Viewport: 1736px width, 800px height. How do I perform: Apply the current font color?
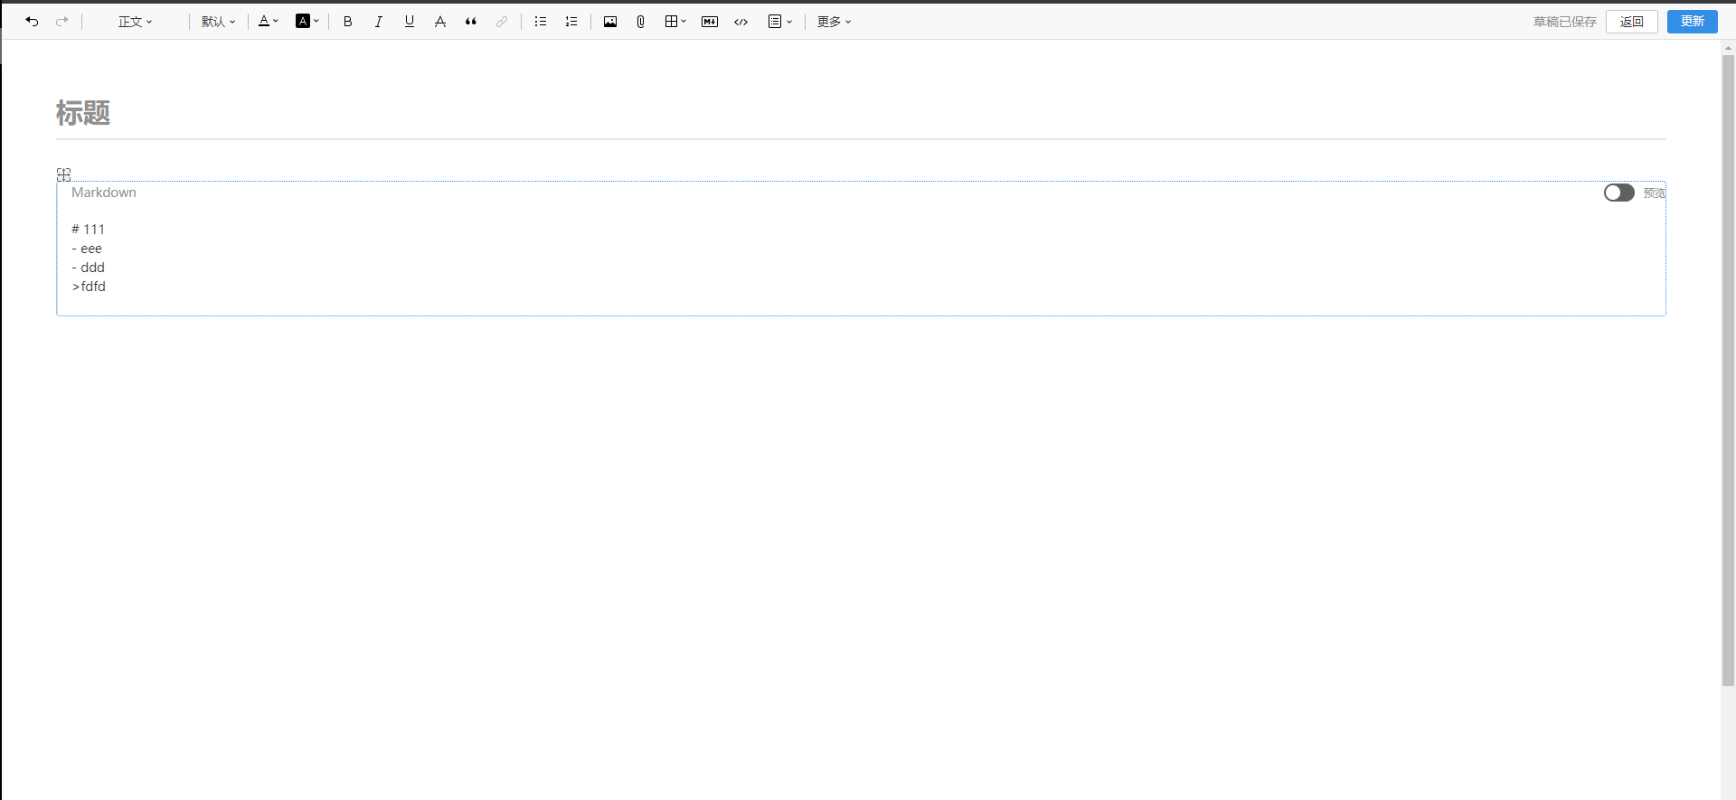[264, 22]
